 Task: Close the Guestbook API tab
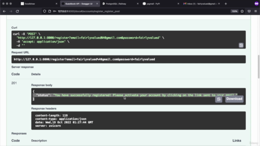click(97, 4)
